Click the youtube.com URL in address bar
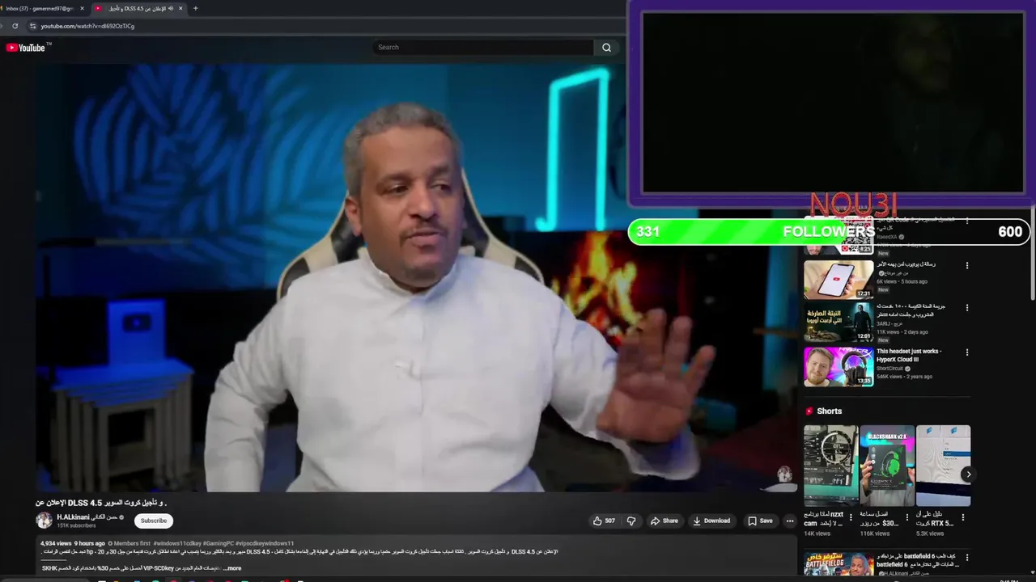The height and width of the screenshot is (582, 1036). (87, 26)
